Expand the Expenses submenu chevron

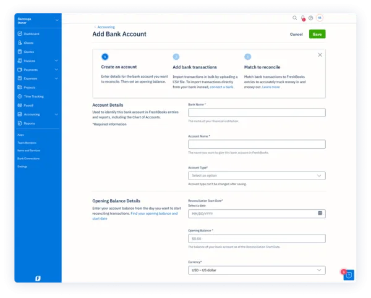[x=56, y=78]
